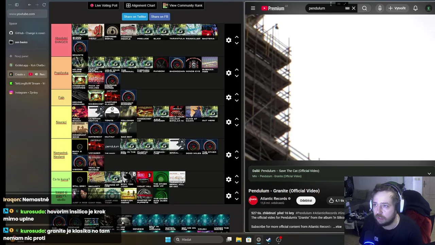This screenshot has width=435, height=245.
Task: Open zen basics folder
Action: point(27,42)
